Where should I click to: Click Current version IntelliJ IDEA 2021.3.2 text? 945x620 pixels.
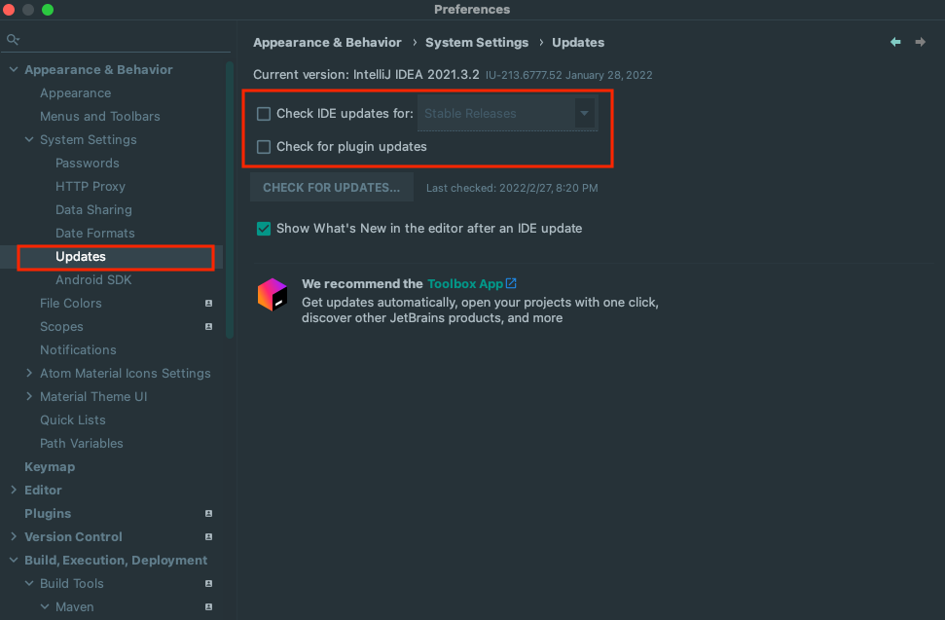[x=366, y=75]
